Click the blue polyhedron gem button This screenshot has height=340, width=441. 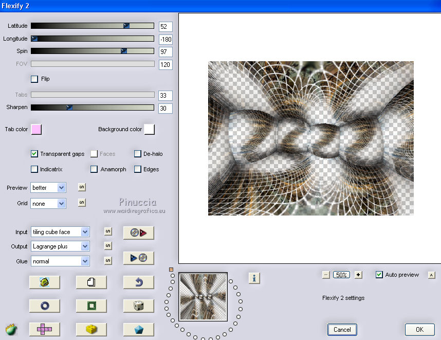coord(139,329)
